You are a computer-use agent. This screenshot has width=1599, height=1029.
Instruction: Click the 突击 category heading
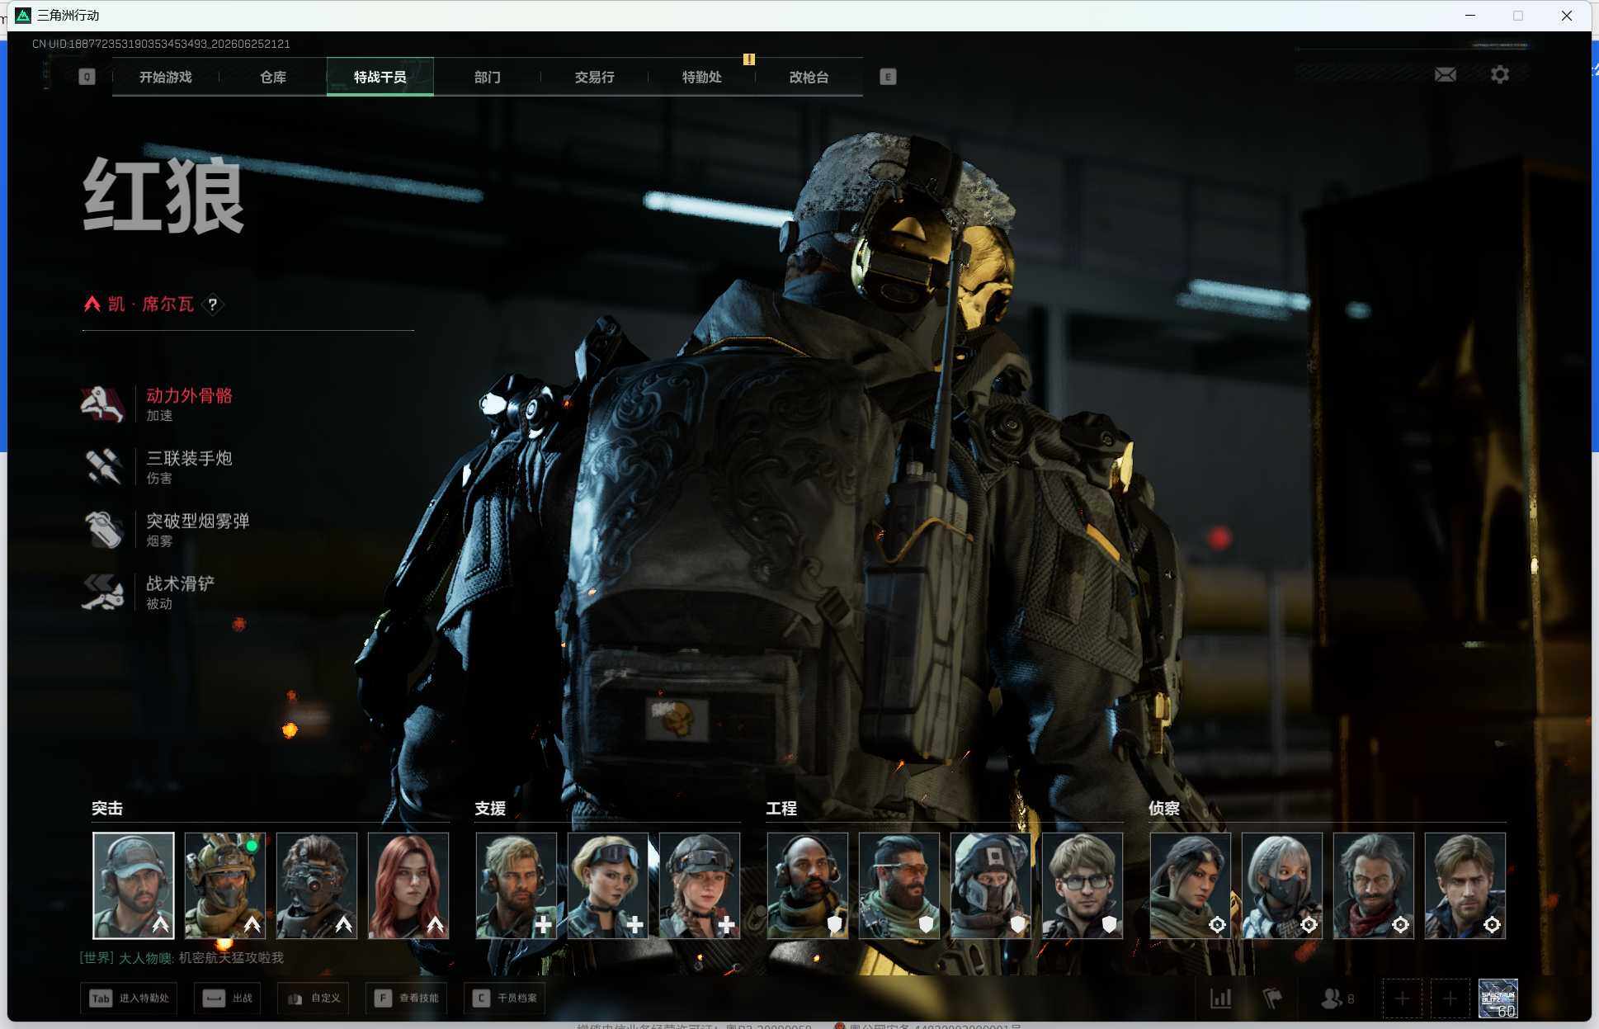(x=107, y=809)
